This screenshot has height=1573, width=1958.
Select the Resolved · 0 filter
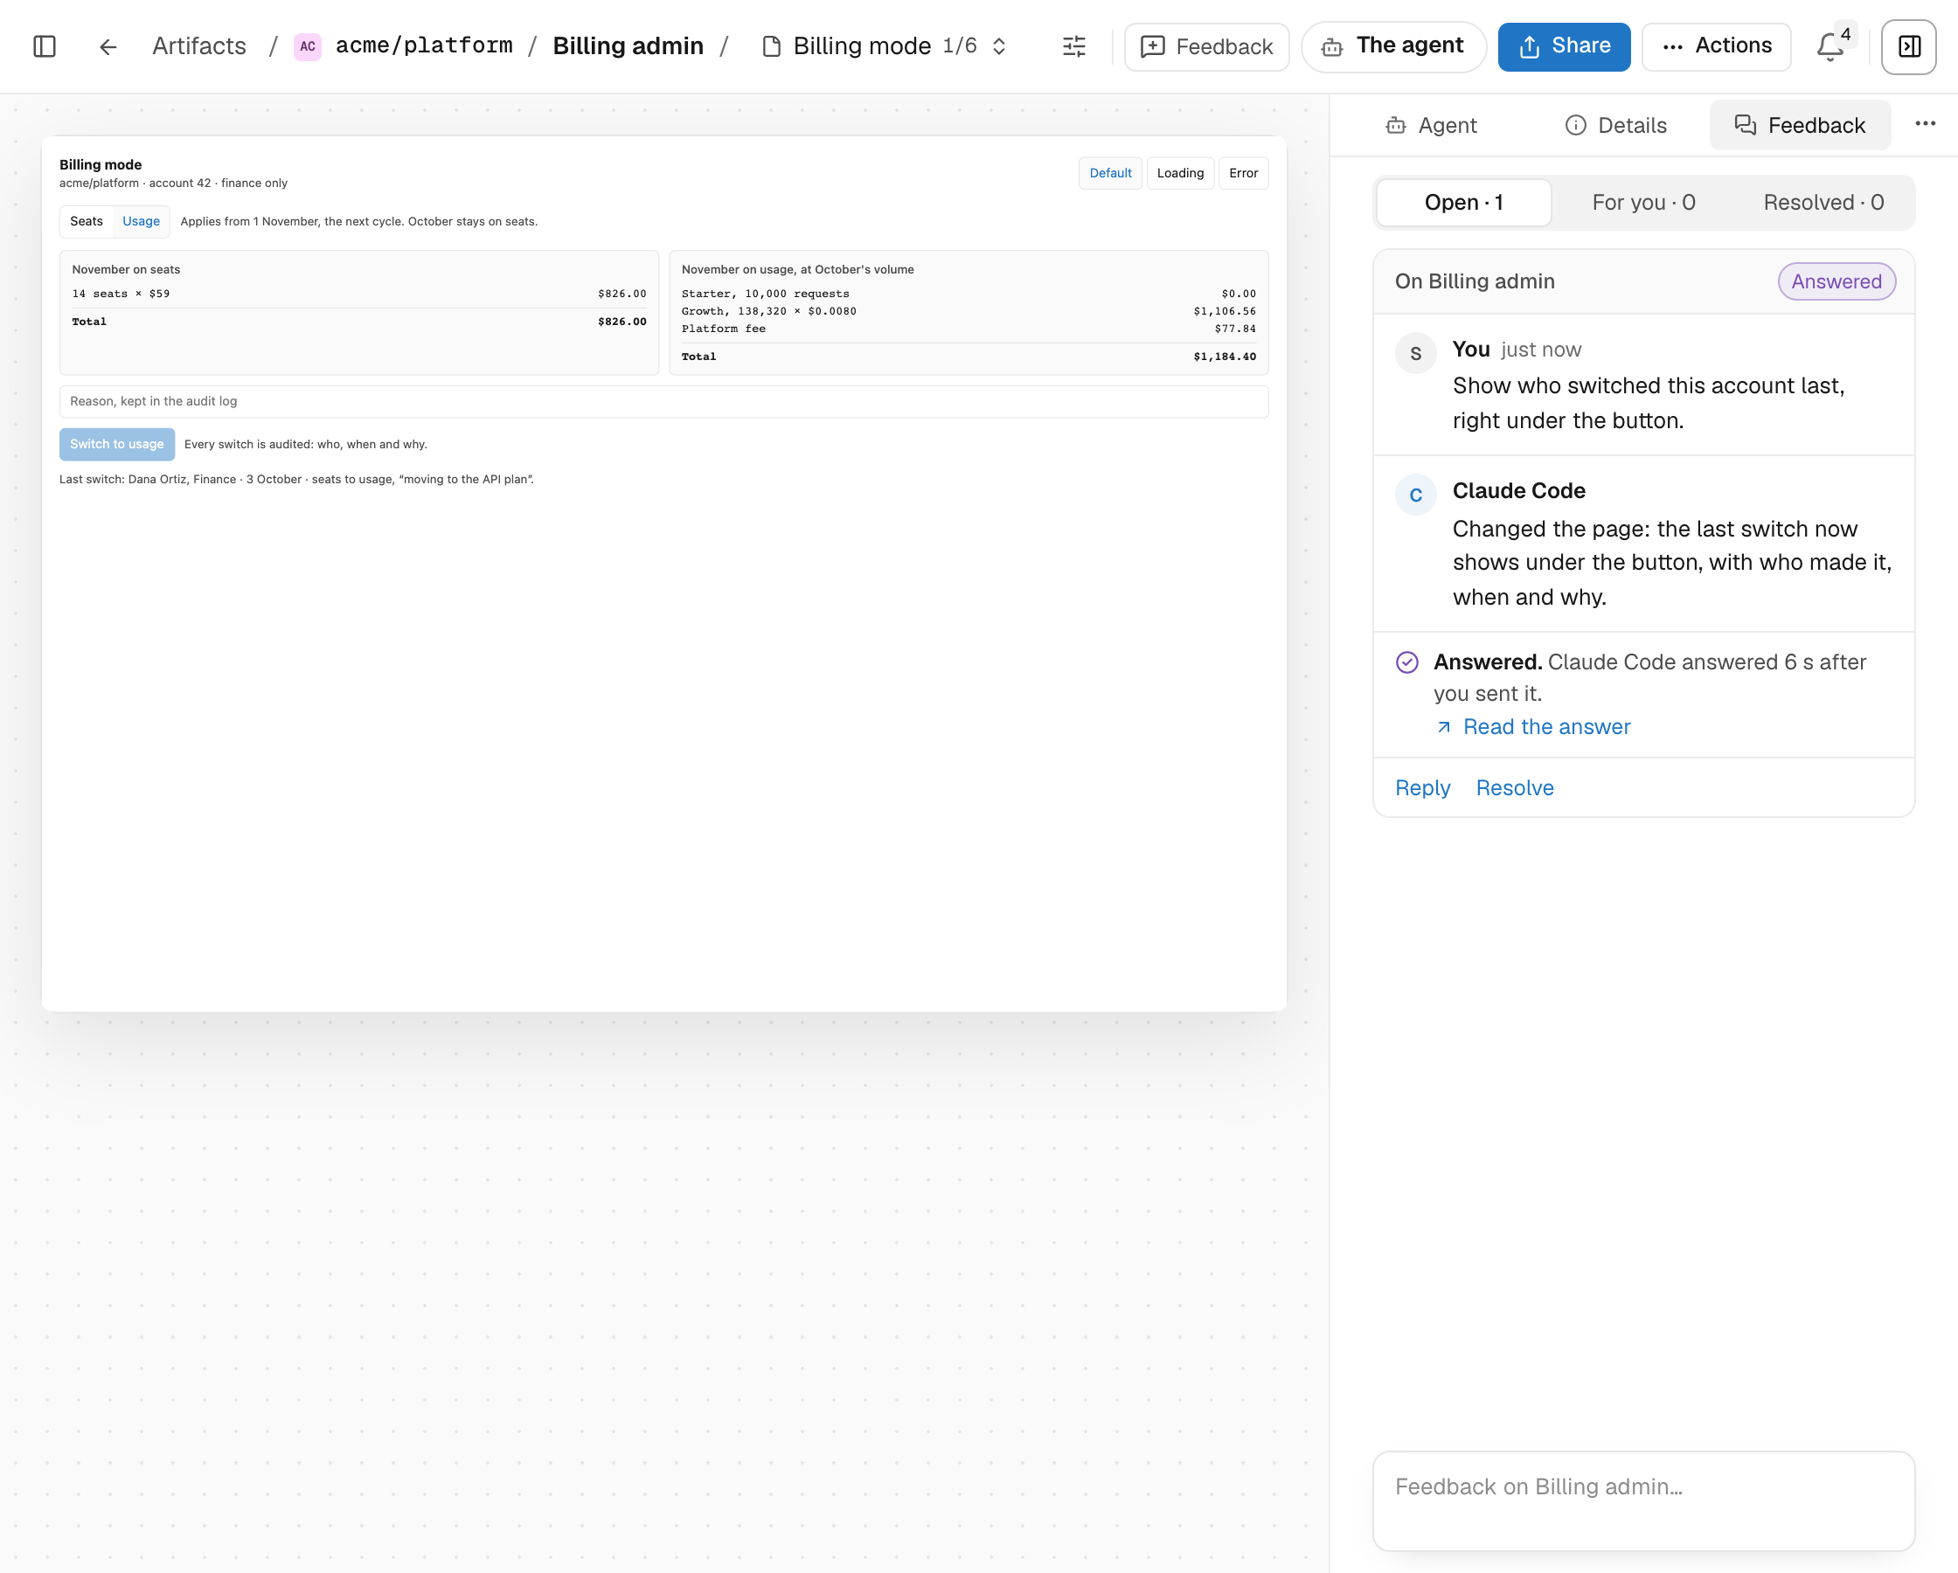coord(1823,203)
